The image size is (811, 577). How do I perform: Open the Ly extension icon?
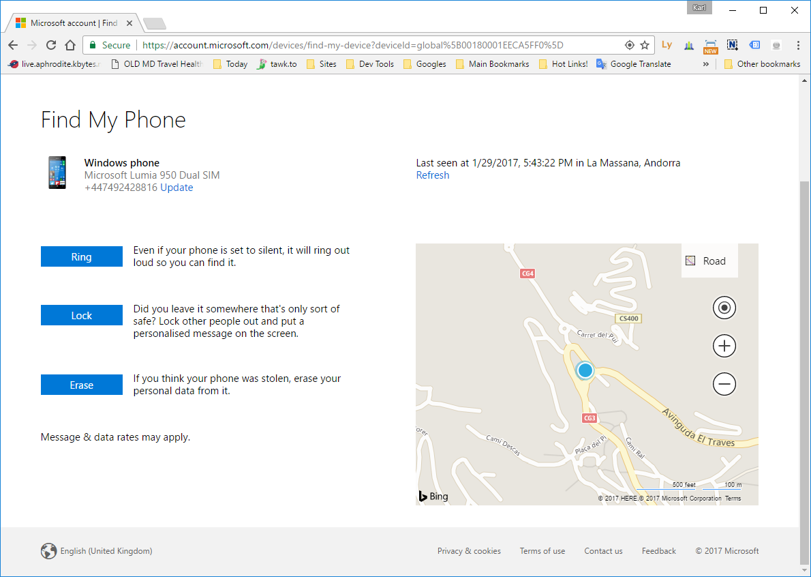[667, 45]
